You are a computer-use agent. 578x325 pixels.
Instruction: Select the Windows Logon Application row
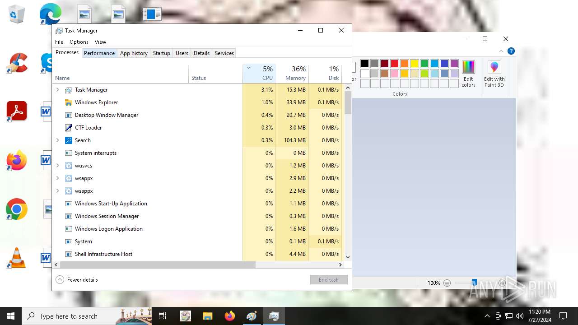[197, 229]
